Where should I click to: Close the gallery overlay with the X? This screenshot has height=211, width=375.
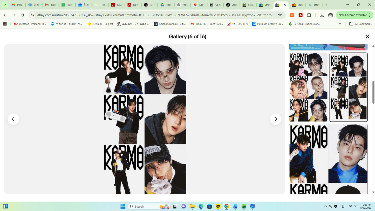[x=367, y=37]
